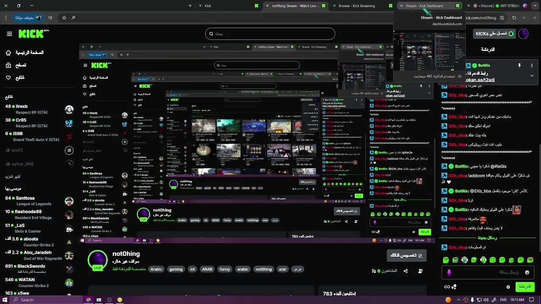The height and width of the screenshot is (304, 541).
Task: Open three-dots menu of pinned chat message
Action: click(532, 65)
